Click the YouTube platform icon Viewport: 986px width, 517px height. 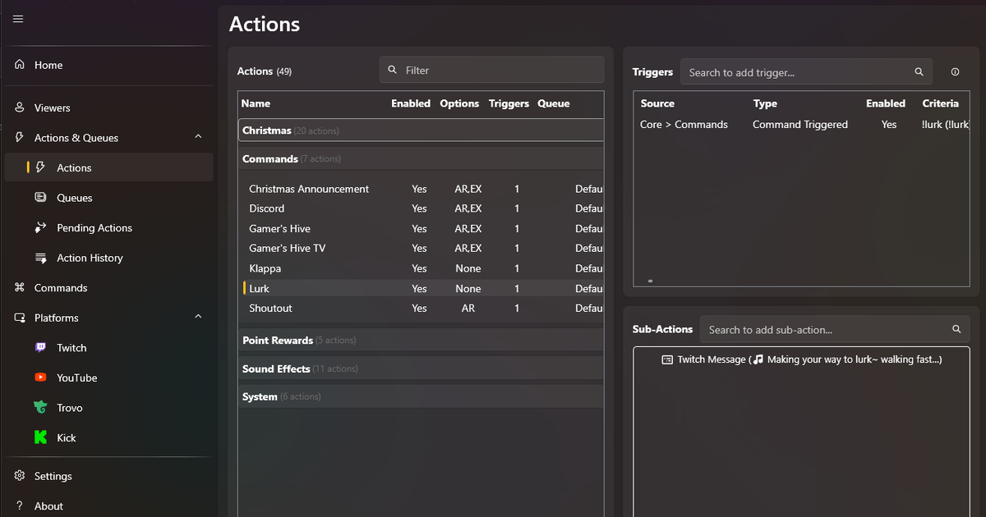pyautogui.click(x=40, y=377)
